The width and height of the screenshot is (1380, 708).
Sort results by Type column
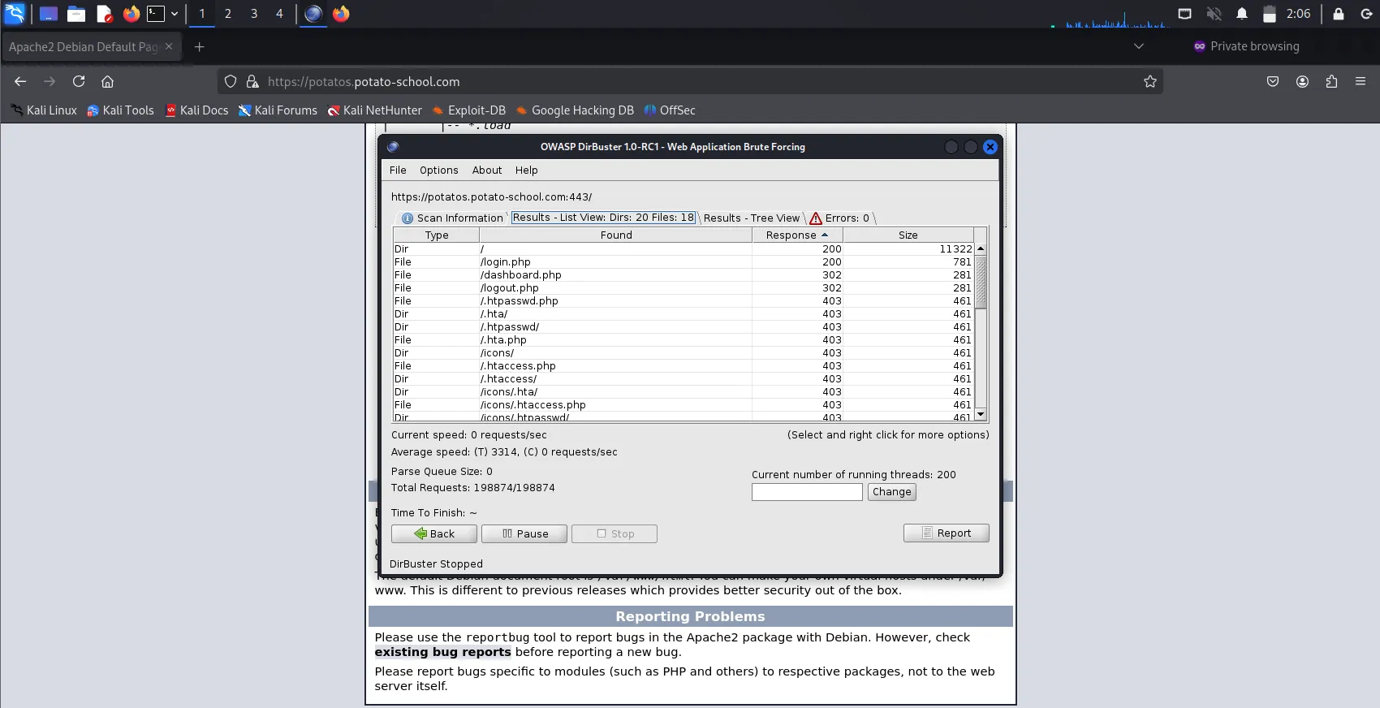pos(436,235)
